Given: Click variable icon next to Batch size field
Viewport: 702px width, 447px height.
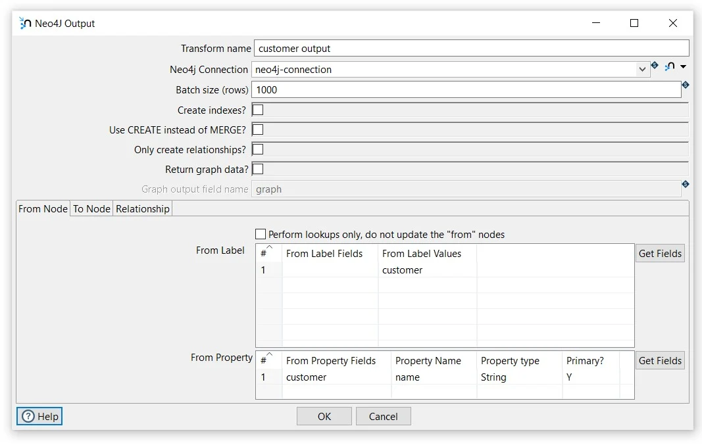Looking at the screenshot, I should pyautogui.click(x=686, y=85).
